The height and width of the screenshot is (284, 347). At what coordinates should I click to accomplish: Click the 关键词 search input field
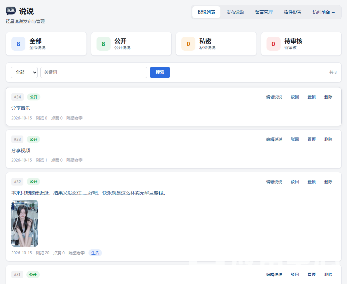click(x=94, y=72)
